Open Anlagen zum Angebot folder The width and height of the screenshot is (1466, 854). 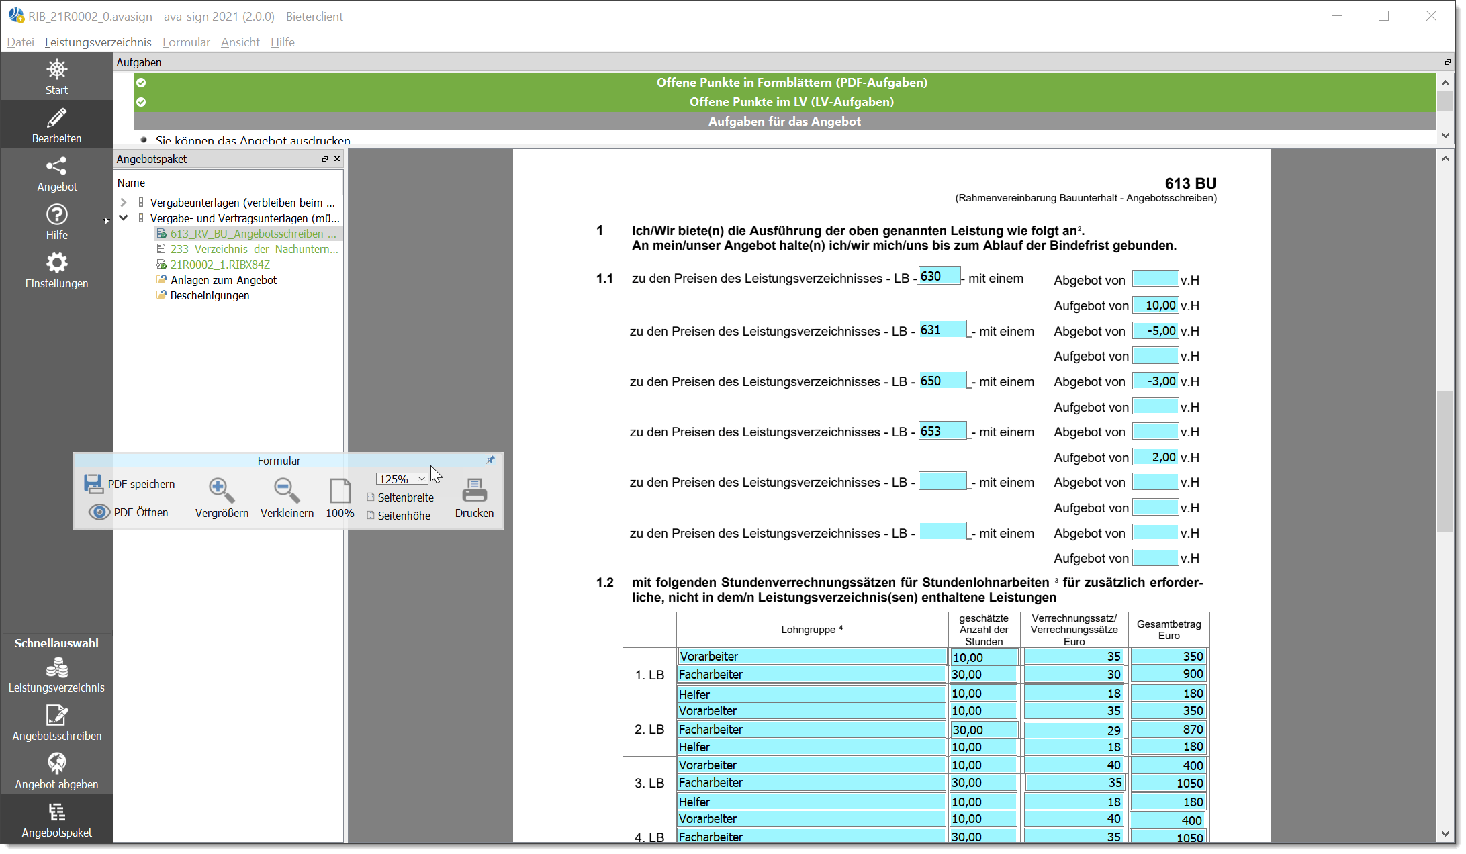[224, 280]
